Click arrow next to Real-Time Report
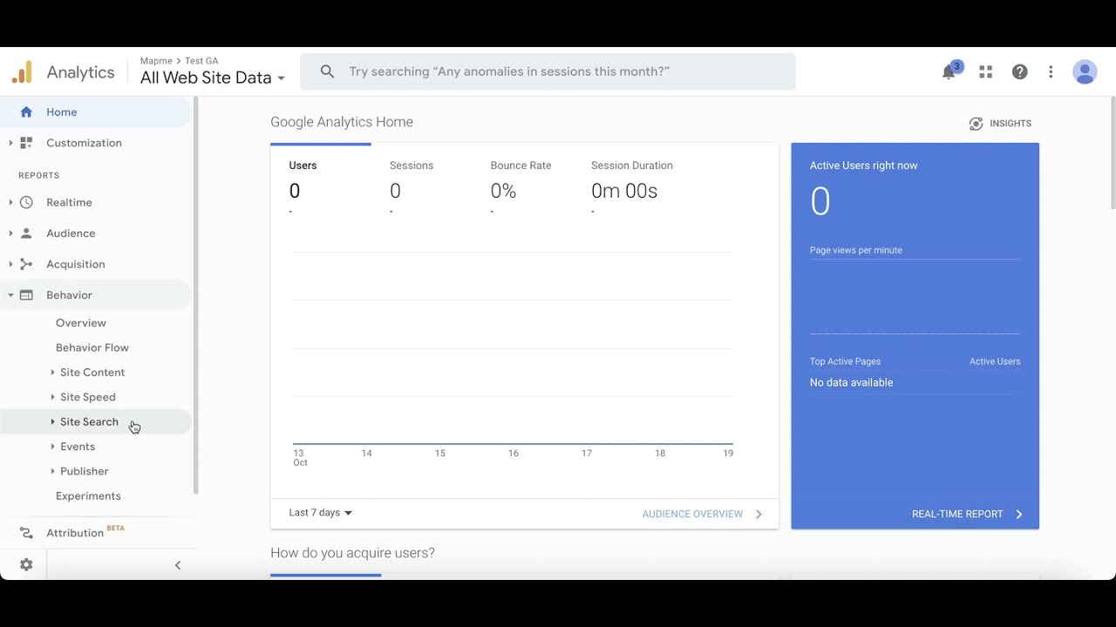This screenshot has height=627, width=1116. click(x=1019, y=514)
